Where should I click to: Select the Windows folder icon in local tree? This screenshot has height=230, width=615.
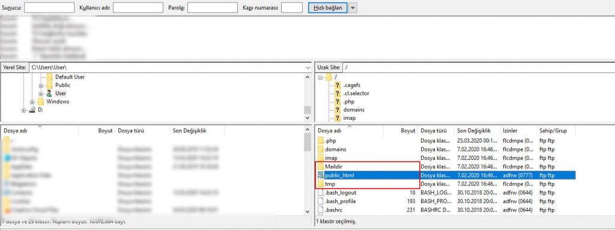coord(41,101)
